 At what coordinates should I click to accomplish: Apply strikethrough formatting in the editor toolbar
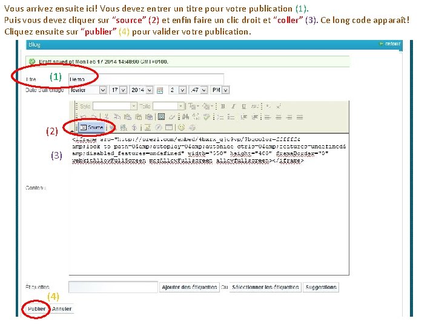tap(255, 106)
